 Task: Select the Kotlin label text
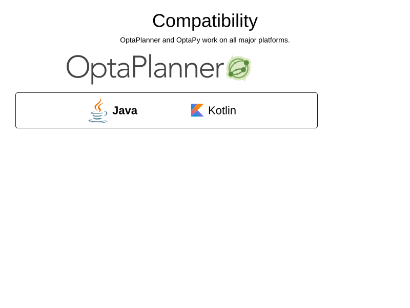222,110
